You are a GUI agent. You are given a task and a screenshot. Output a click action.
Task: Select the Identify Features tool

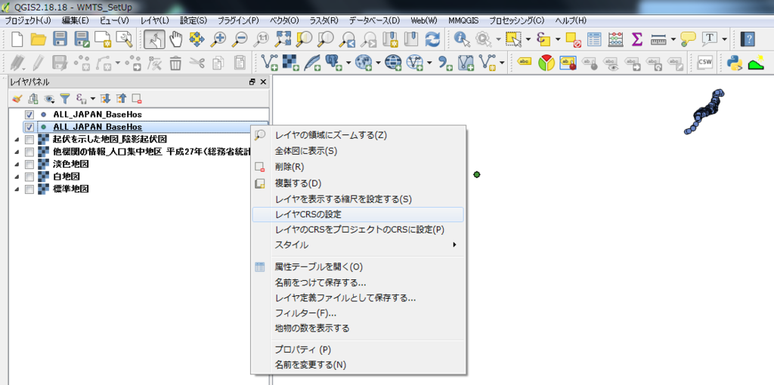click(x=462, y=39)
